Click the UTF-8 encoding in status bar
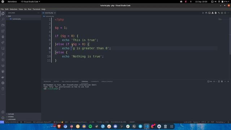 pyautogui.click(x=204, y=122)
